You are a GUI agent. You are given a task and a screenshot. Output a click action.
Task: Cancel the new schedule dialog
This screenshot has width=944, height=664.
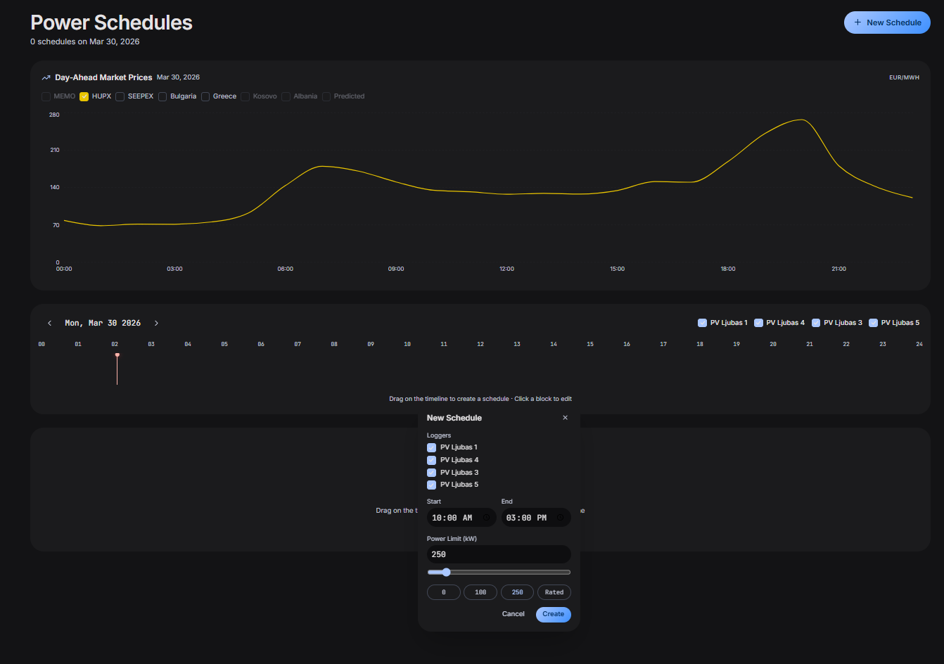[513, 614]
